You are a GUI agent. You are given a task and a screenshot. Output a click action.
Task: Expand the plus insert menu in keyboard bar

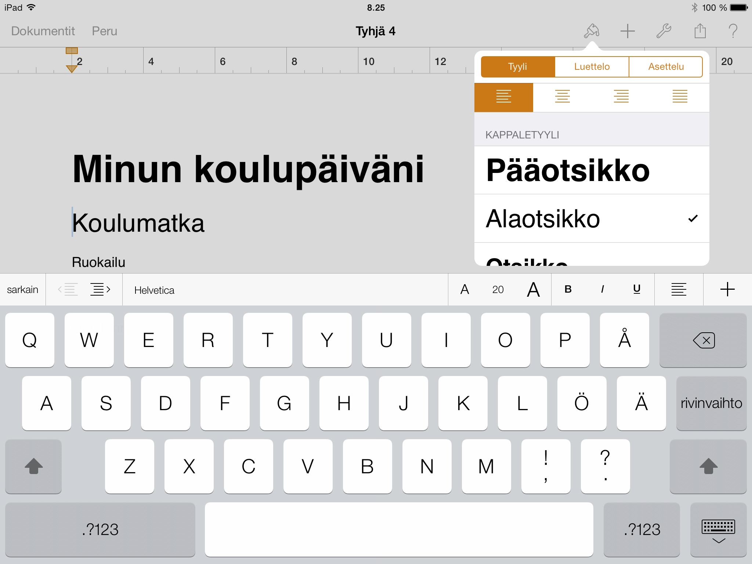tap(727, 290)
